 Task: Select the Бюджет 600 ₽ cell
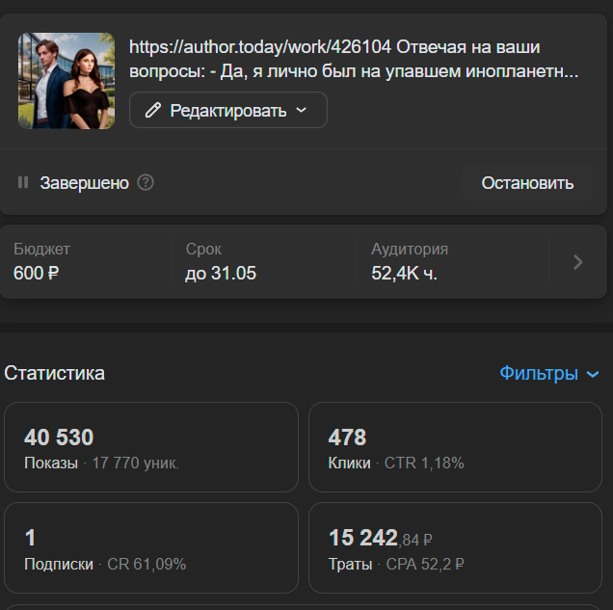85,261
